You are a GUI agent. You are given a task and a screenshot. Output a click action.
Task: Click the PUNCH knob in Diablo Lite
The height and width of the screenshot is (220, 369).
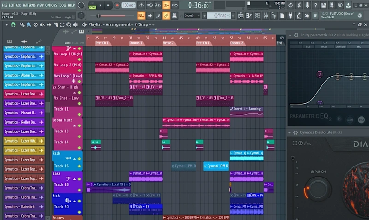[318, 189]
